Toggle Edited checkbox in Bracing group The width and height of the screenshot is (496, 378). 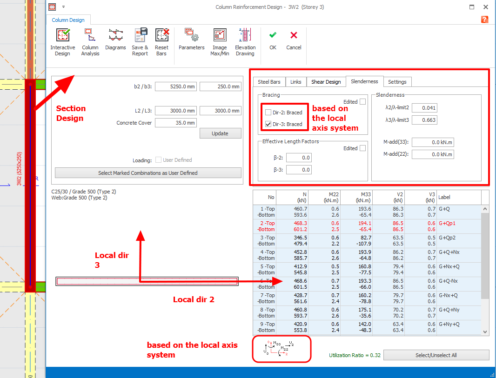point(362,102)
